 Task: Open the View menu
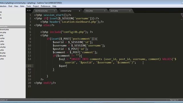[x=16, y=6]
